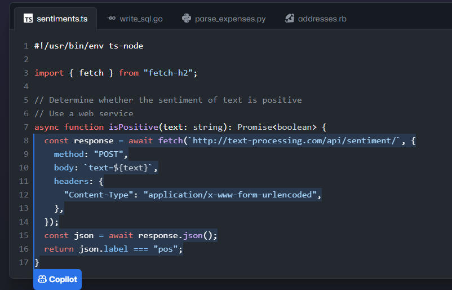The width and height of the screenshot is (452, 290).
Task: Click the comment 'Determine whether the sentiment'
Action: coord(126,100)
